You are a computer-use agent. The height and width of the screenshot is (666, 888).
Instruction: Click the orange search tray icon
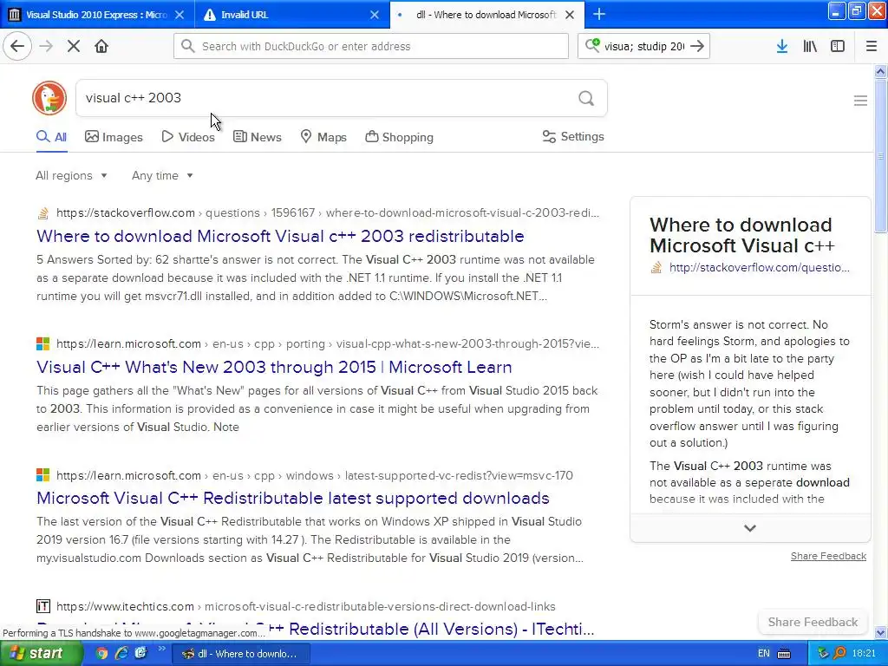(x=839, y=653)
